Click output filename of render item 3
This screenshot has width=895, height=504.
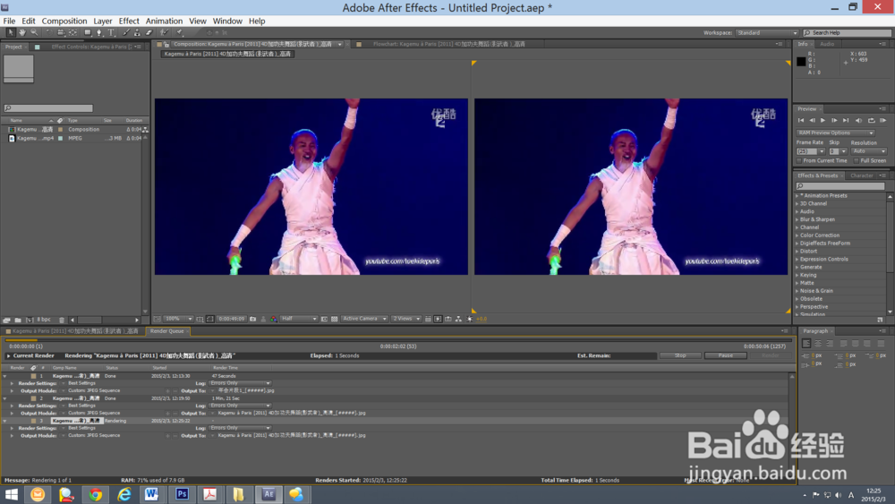pos(292,435)
